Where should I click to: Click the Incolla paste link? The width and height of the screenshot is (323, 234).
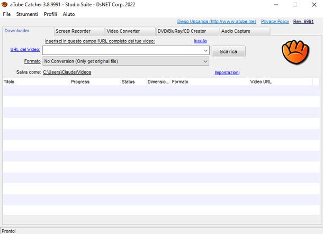[x=200, y=41]
